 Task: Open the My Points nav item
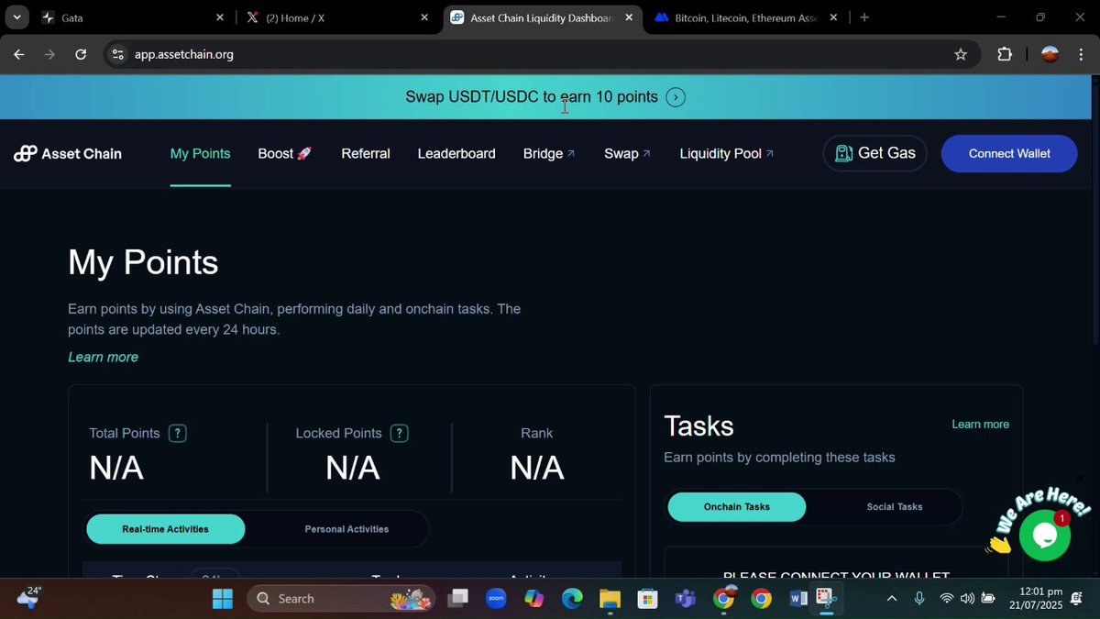pyautogui.click(x=200, y=154)
